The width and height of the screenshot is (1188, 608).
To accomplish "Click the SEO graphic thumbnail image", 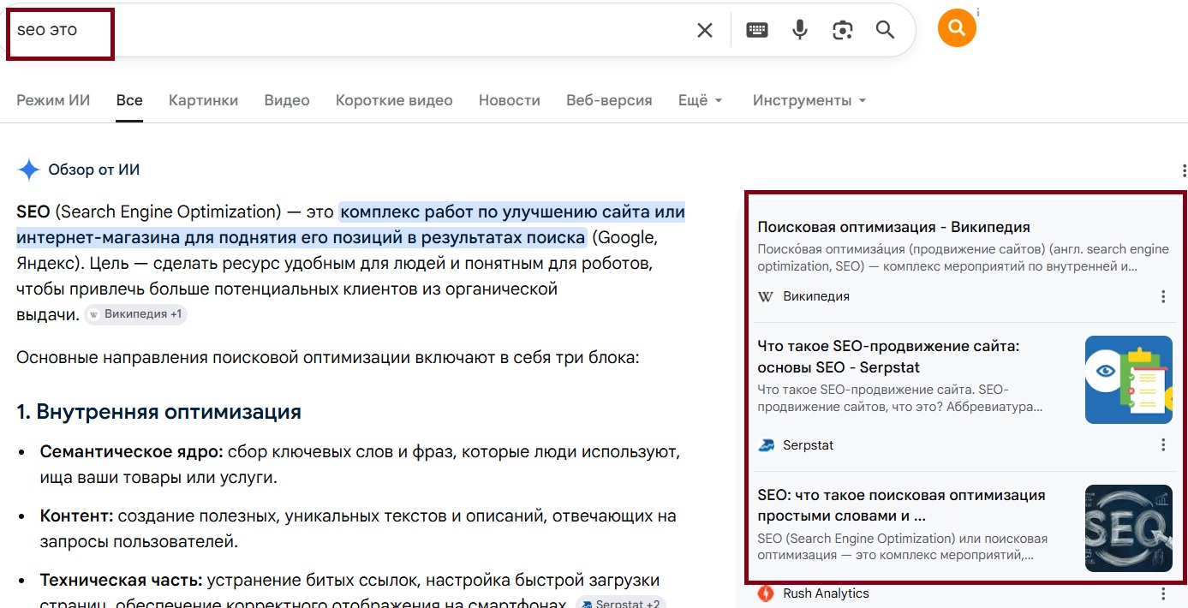I will click(x=1129, y=528).
